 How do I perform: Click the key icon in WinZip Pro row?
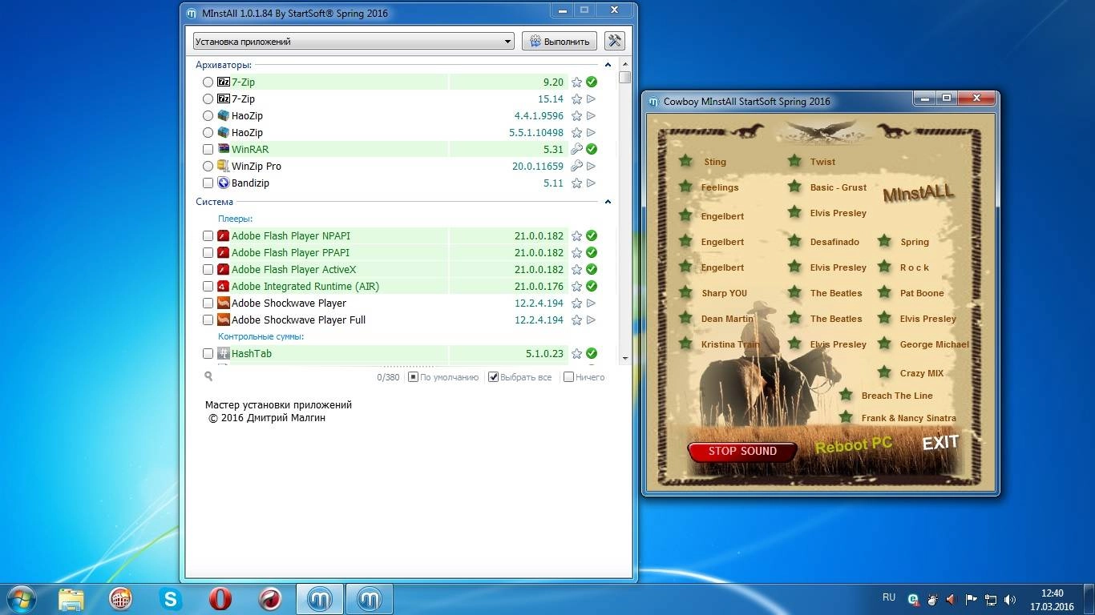[576, 166]
